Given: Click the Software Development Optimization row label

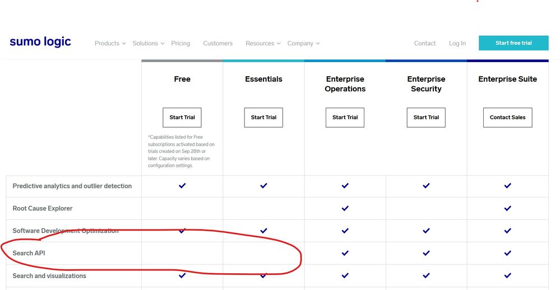Looking at the screenshot, I should pyautogui.click(x=66, y=231).
